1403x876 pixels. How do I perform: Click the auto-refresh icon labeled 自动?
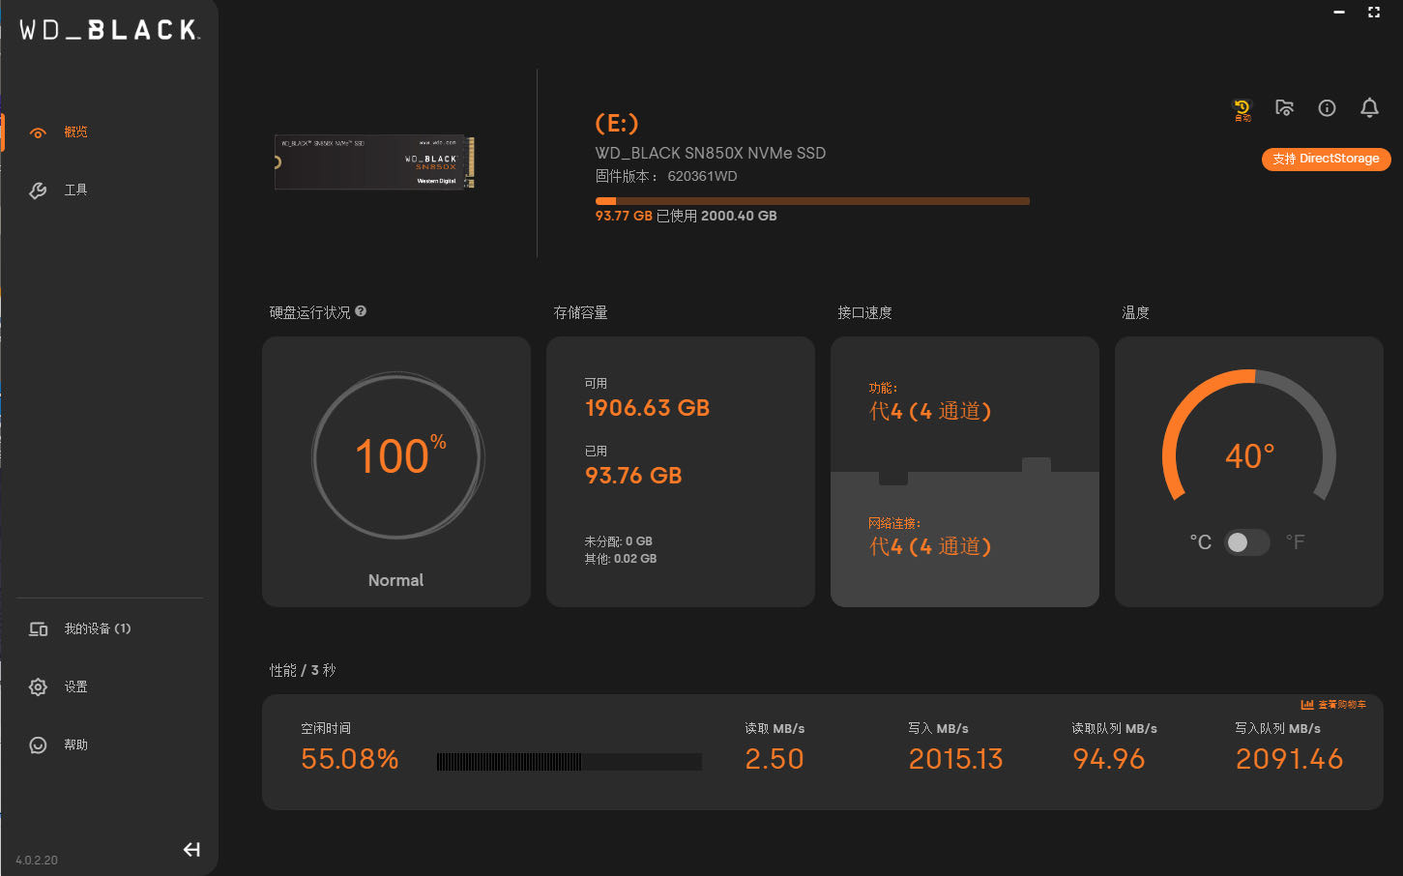click(1242, 109)
